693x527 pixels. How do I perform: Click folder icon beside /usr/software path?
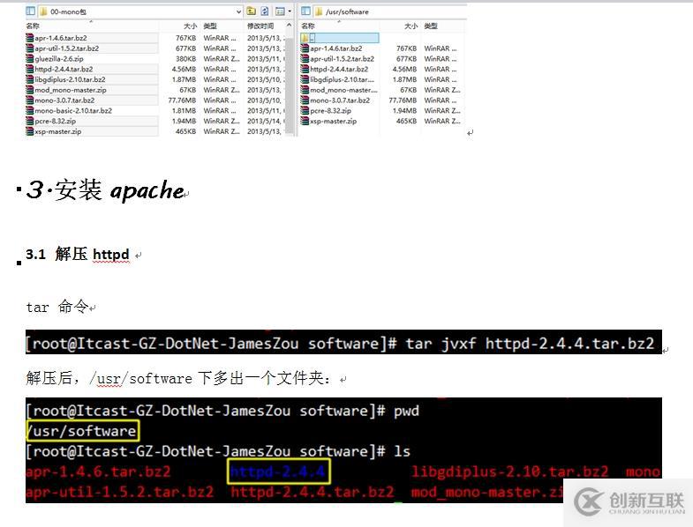pos(318,11)
